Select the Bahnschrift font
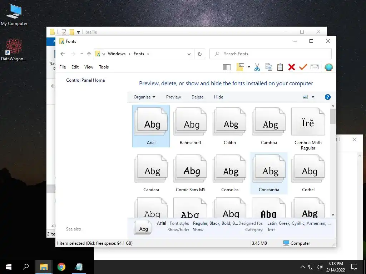Screen dimensions: 366x274 [190, 126]
